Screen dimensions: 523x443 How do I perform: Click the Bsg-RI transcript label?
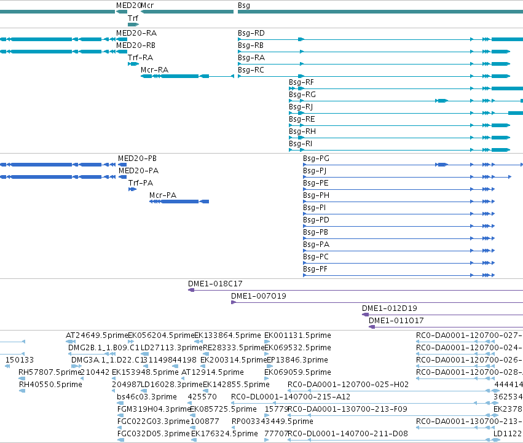[x=301, y=144]
